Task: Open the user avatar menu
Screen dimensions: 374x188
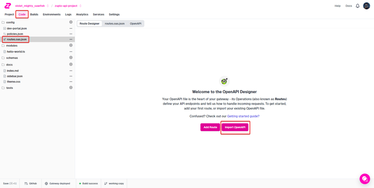Action: coord(367,6)
